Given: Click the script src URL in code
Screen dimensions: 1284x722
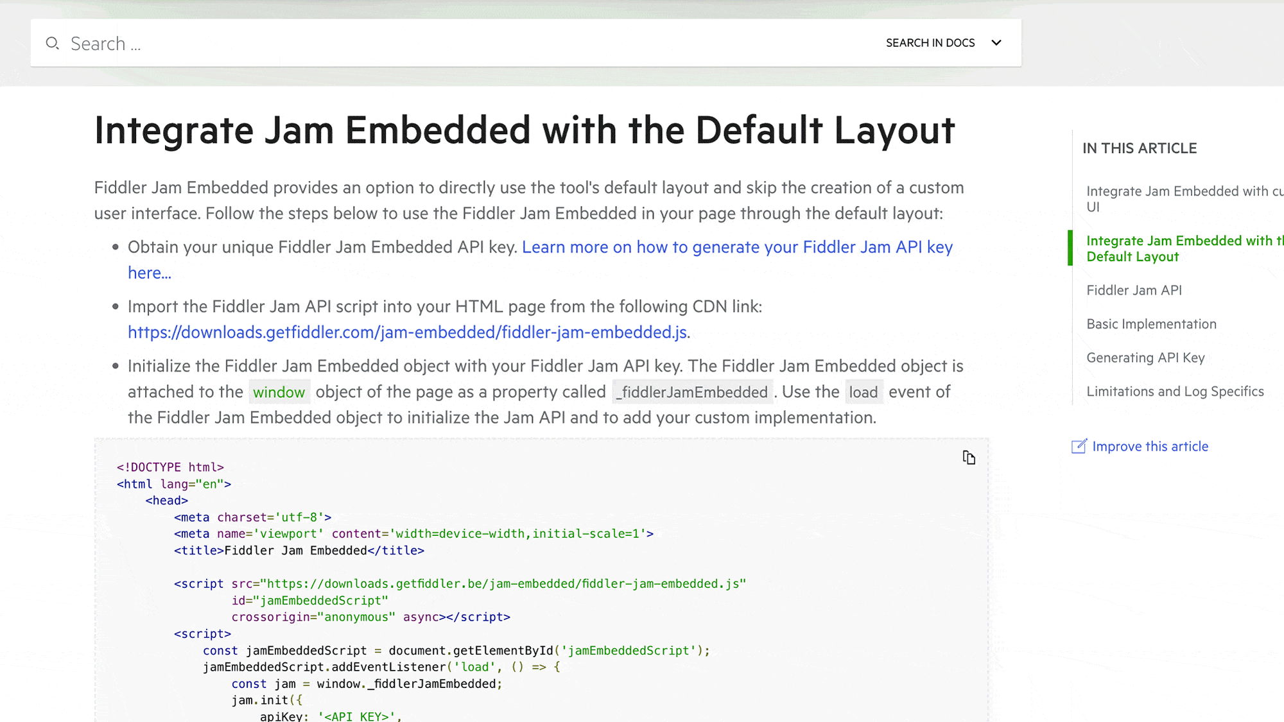Looking at the screenshot, I should coord(503,584).
